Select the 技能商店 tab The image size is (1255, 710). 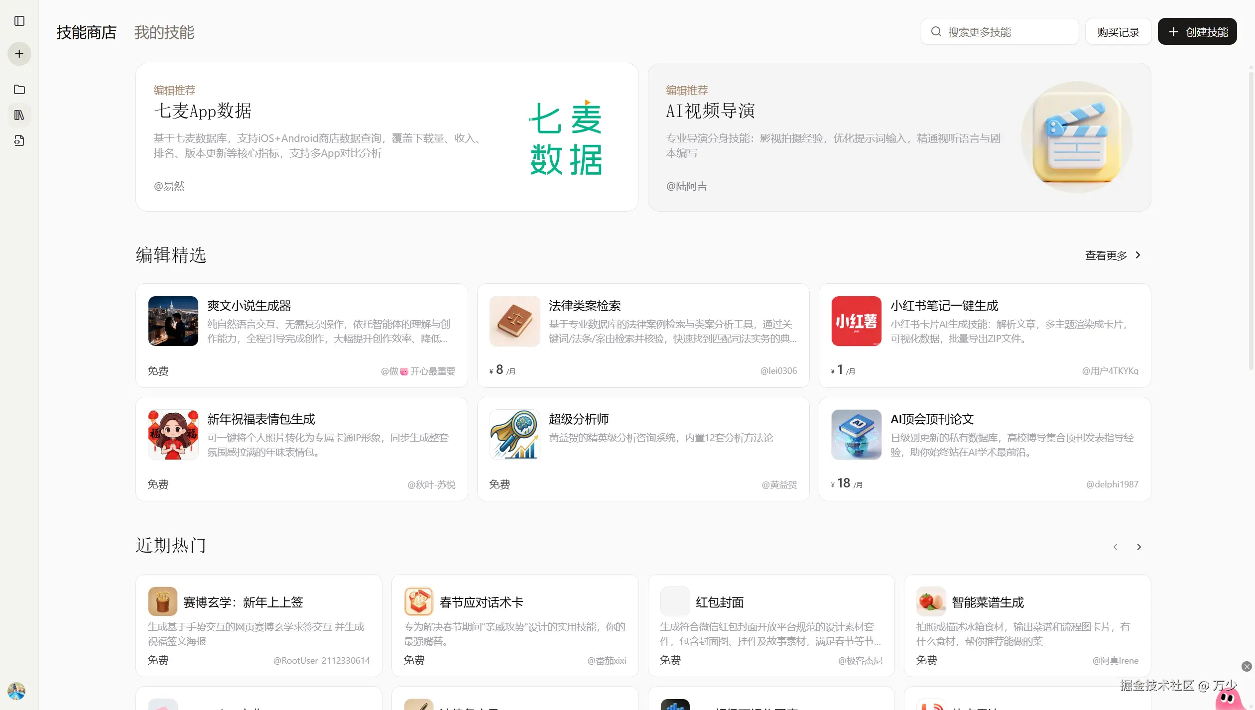[x=87, y=32]
